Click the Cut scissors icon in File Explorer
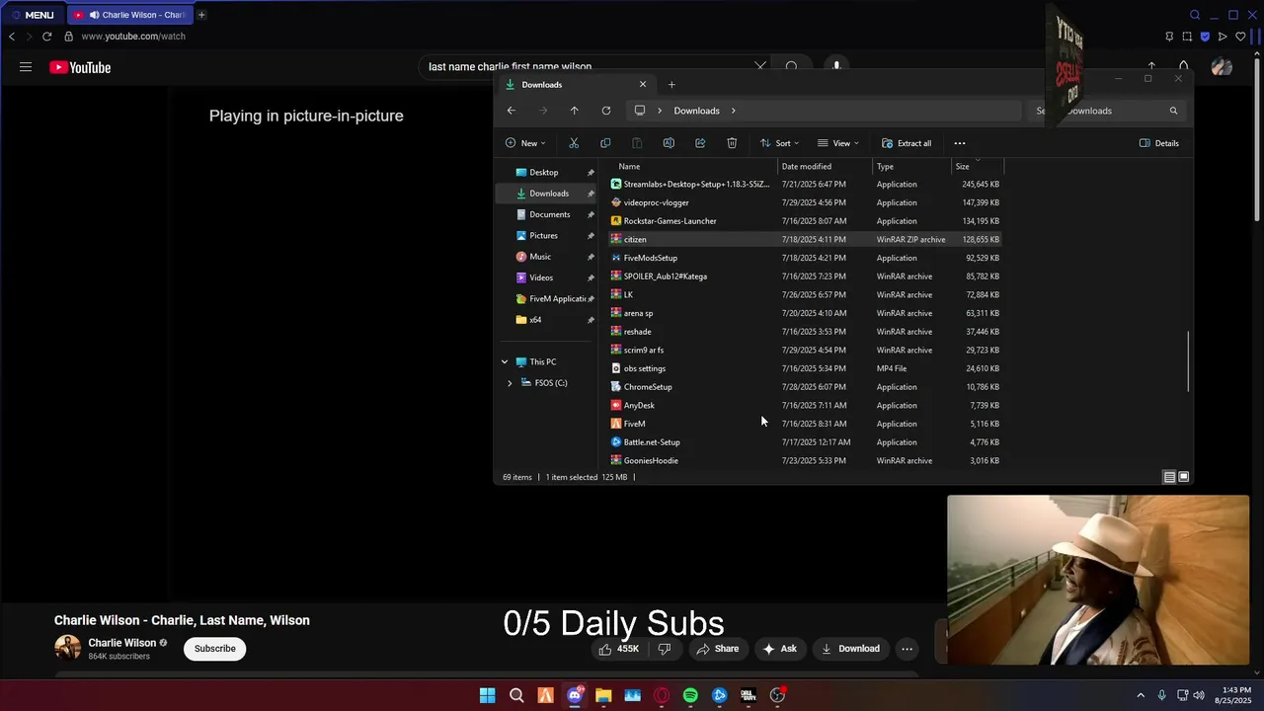Viewport: 1264px width, 711px height. (574, 143)
